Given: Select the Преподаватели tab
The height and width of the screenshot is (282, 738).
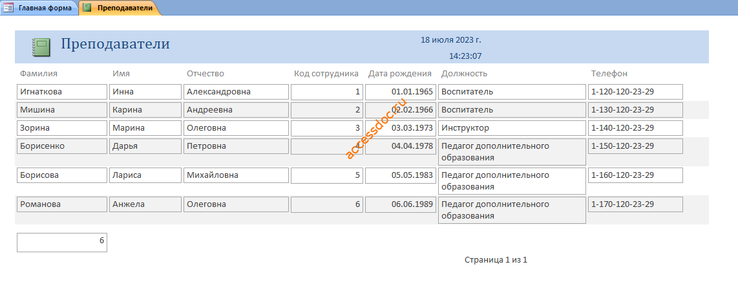Looking at the screenshot, I should [x=120, y=8].
